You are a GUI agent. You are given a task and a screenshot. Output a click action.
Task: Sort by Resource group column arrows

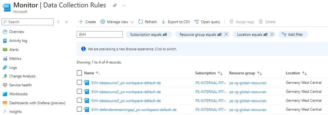(259, 73)
